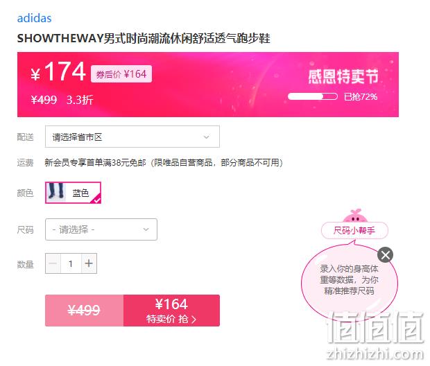This screenshot has height=366, width=430.
Task: Click the ¥164 特卖价 抢 buy button
Action: coord(171,311)
